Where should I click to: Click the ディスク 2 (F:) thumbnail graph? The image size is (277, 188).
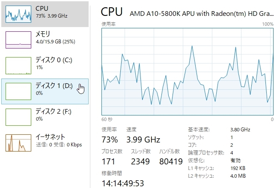pyautogui.click(x=18, y=117)
